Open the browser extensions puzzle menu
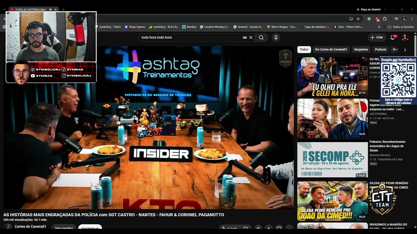Screen dimensions: 417x234 (x=385, y=19)
